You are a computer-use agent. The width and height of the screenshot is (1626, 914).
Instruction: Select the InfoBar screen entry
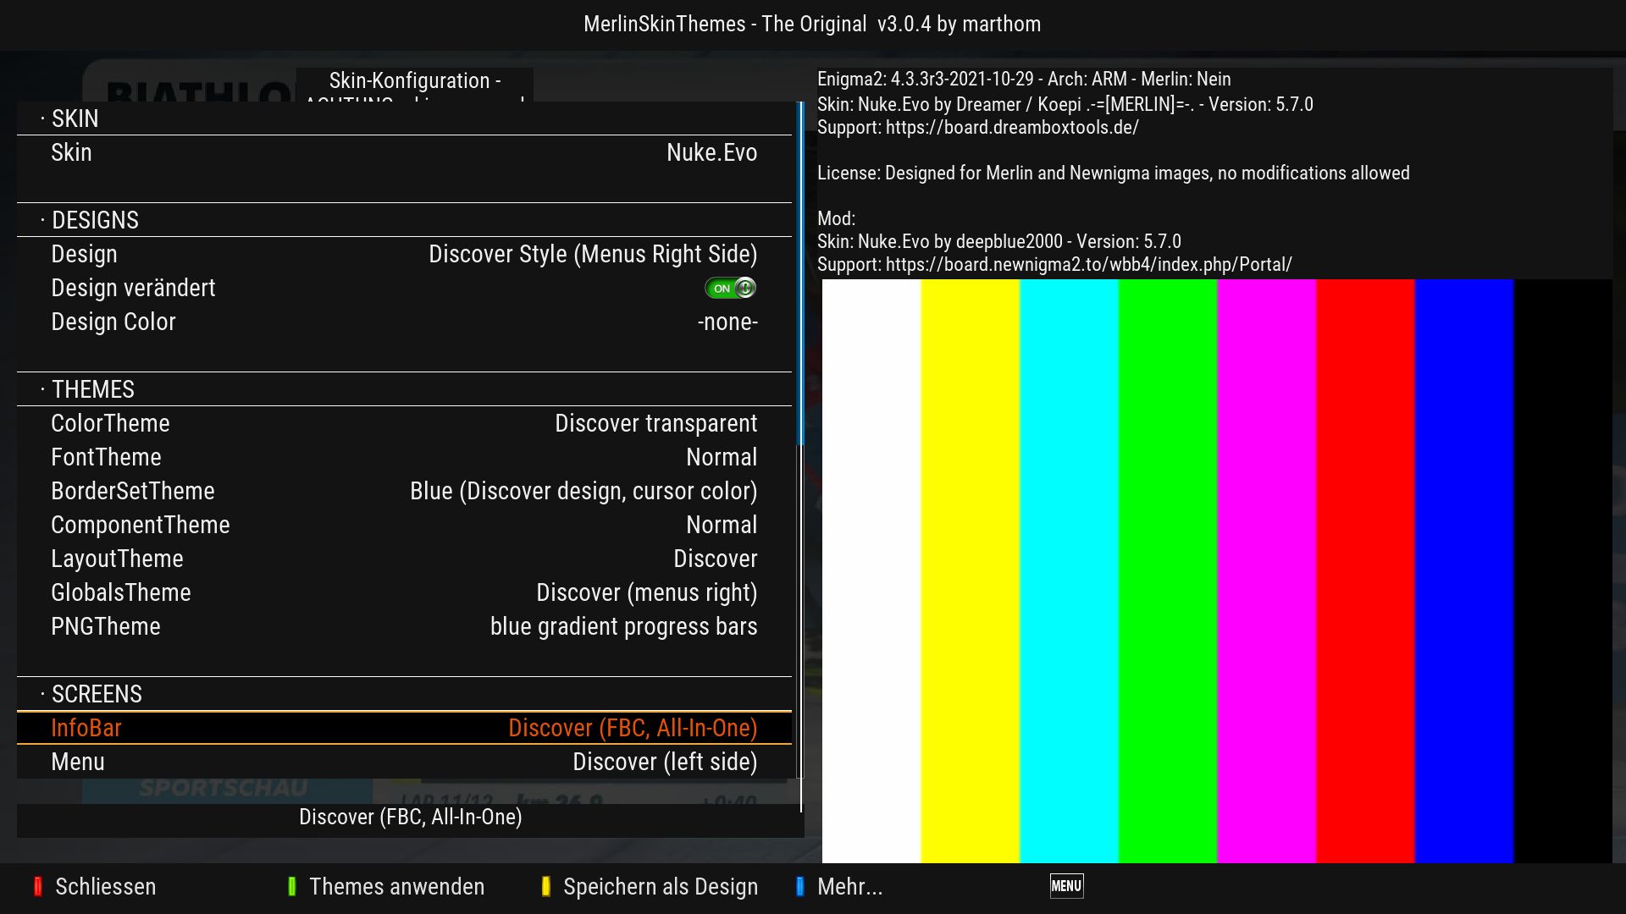pyautogui.click(x=404, y=728)
